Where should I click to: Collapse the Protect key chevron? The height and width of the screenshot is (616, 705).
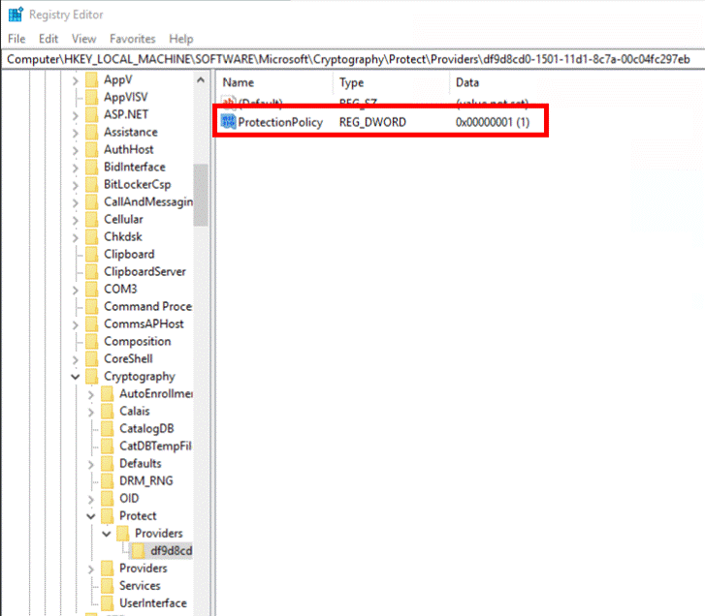[x=91, y=516]
